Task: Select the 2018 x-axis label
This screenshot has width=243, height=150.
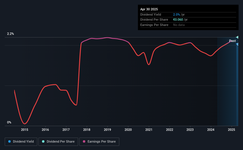Action: pyautogui.click(x=87, y=130)
